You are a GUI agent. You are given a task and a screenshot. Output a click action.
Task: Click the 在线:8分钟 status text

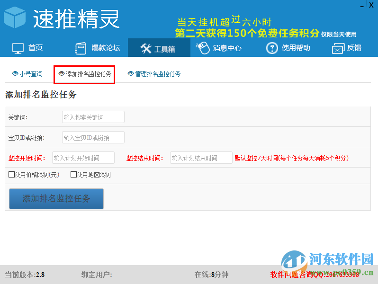pyautogui.click(x=211, y=275)
